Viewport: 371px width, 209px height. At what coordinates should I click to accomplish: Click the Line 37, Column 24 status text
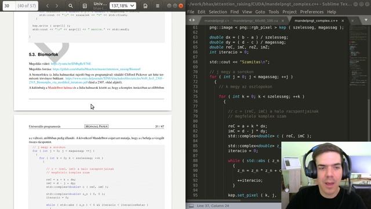pyautogui.click(x=213, y=206)
